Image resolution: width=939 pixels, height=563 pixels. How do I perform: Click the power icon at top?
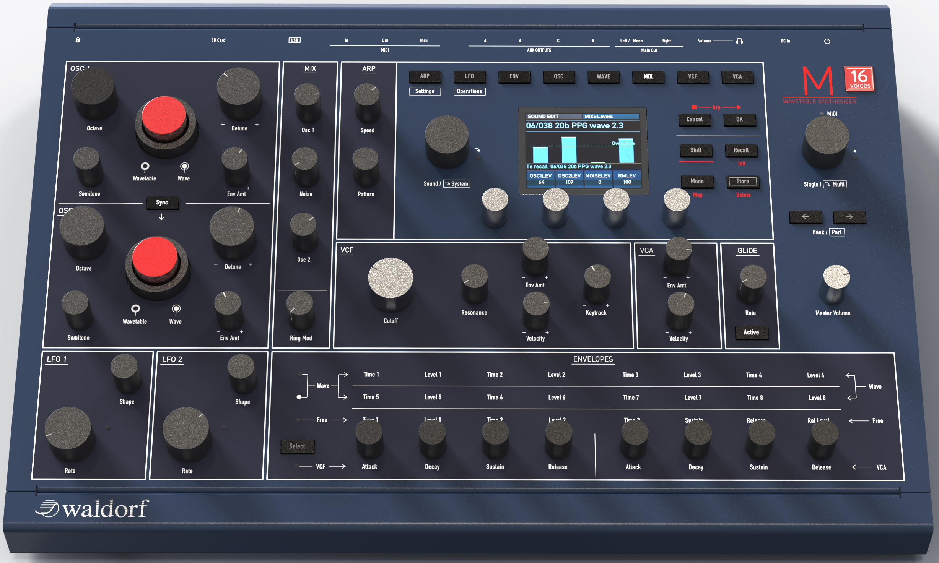[827, 41]
